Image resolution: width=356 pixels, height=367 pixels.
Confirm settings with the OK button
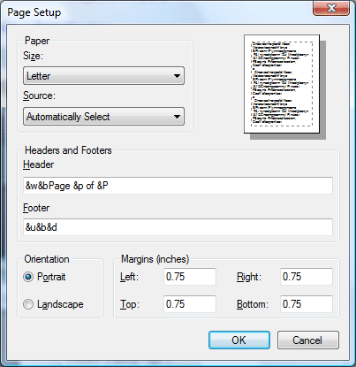pos(239,340)
